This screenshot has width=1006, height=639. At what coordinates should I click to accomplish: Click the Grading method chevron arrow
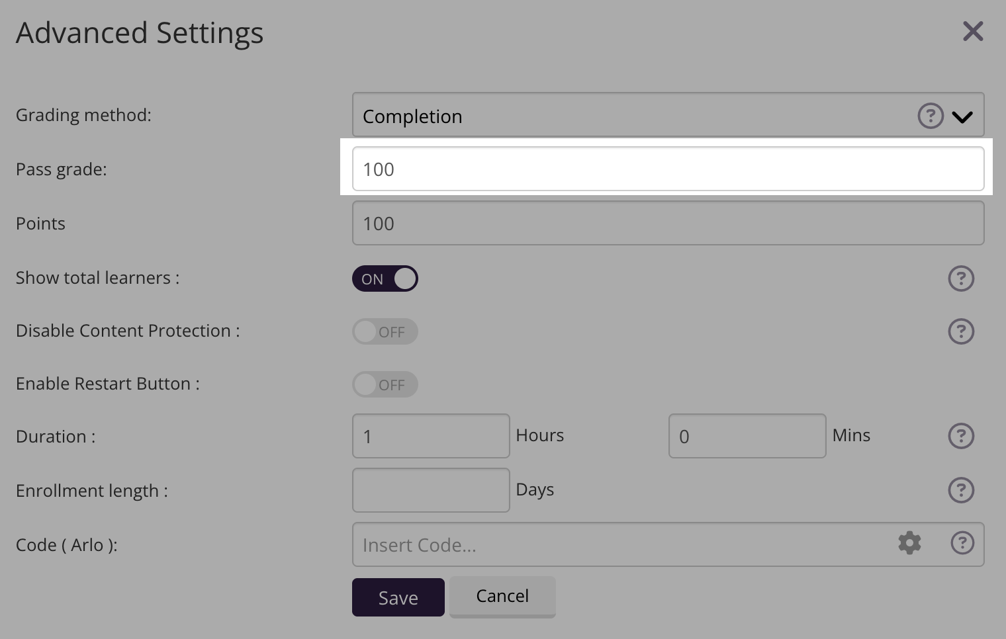962,117
